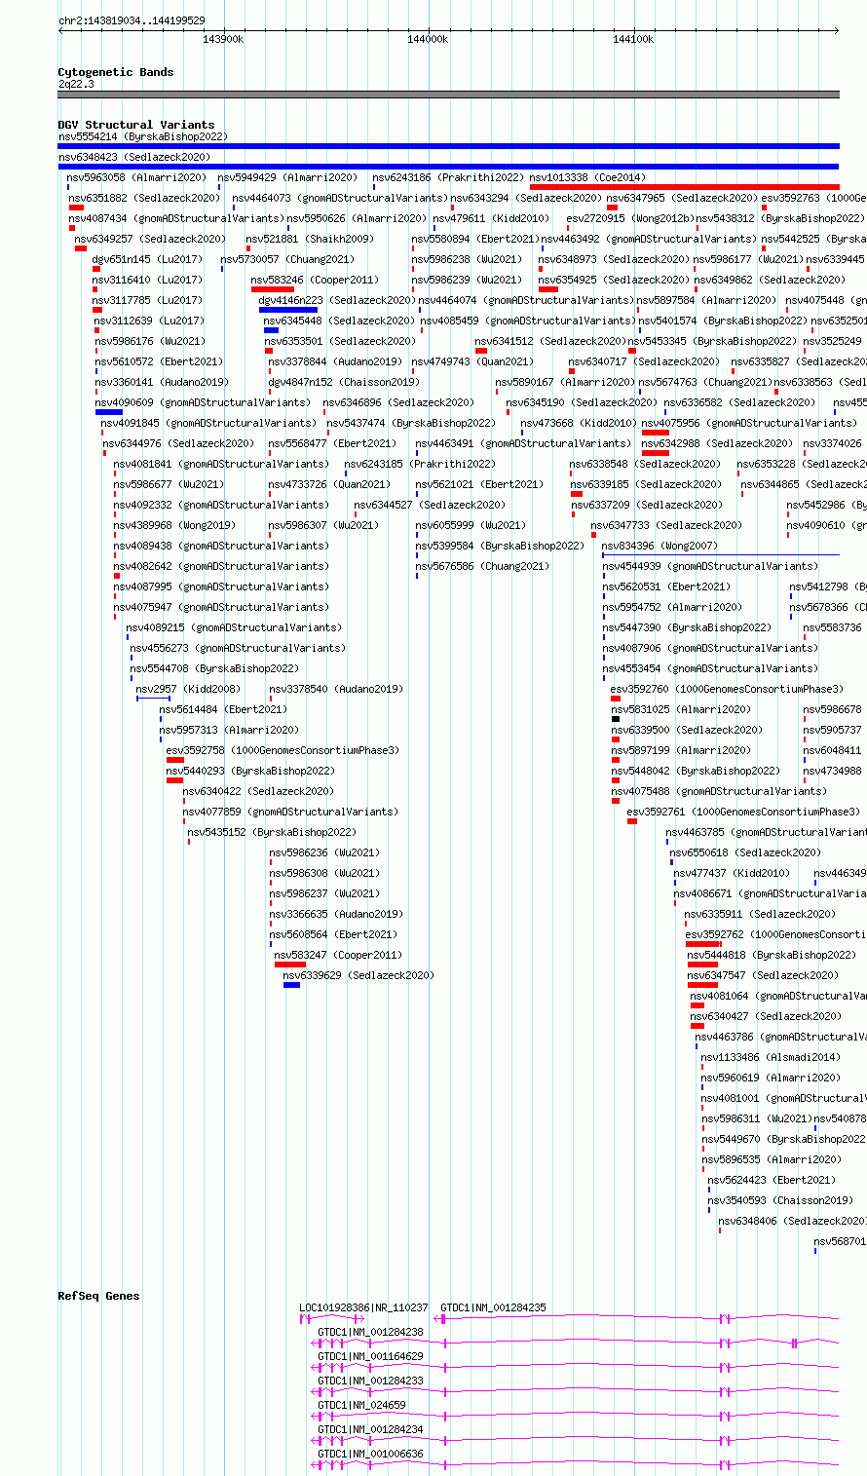Click the DGV Structural Variants track title
The width and height of the screenshot is (867, 1476).
click(136, 125)
